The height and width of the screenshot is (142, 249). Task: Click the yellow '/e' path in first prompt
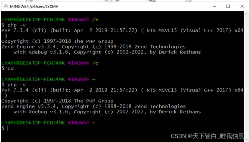95,19
